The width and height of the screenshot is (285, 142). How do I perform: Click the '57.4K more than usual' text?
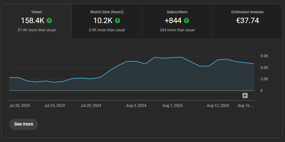click(x=37, y=30)
